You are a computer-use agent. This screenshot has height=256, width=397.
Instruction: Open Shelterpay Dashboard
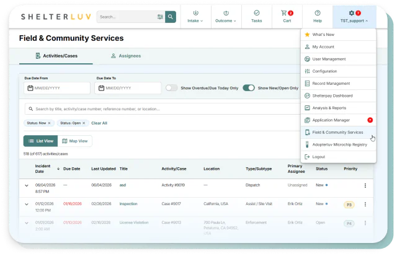coord(338,95)
